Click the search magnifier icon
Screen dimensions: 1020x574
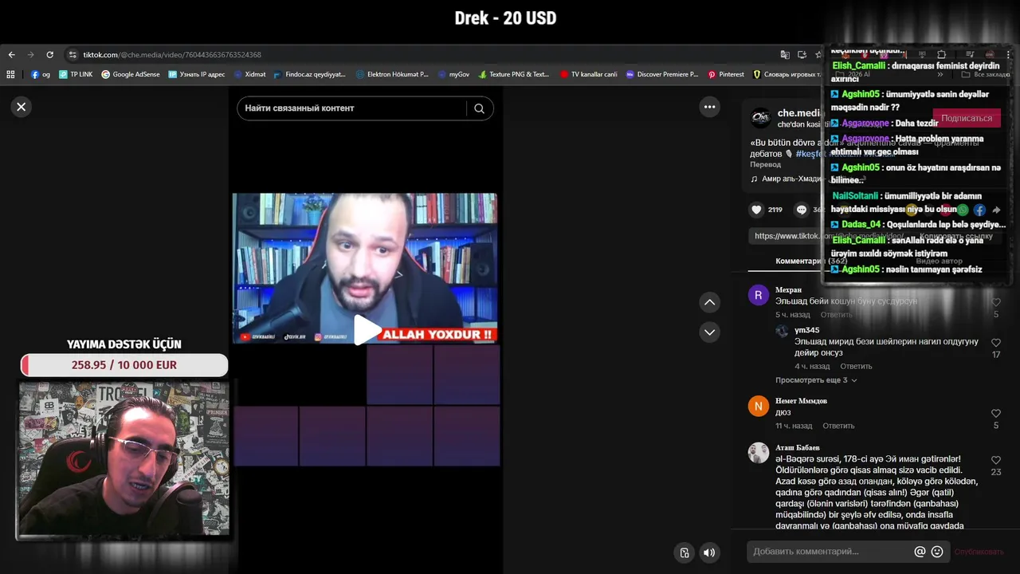click(x=479, y=108)
